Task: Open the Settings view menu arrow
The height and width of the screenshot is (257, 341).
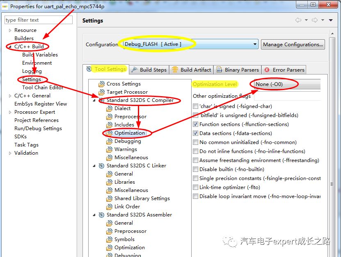Action: pyautogui.click(x=331, y=20)
